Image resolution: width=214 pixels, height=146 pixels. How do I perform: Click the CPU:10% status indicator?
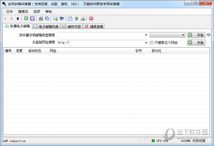click(160, 141)
